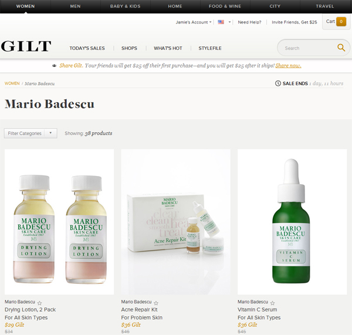The width and height of the screenshot is (352, 335).
Task: Select the Food & Wine tab
Action: pos(225,6)
